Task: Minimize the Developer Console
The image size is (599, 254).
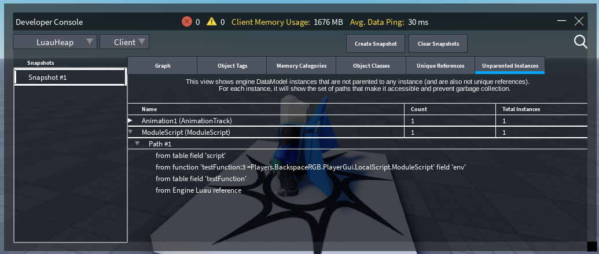Action: [561, 21]
